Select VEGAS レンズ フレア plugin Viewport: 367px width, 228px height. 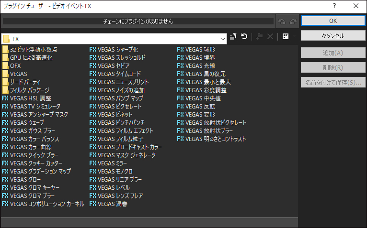(x=116, y=196)
